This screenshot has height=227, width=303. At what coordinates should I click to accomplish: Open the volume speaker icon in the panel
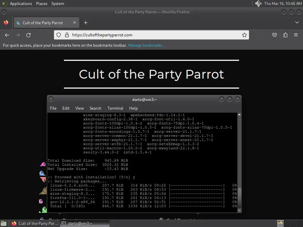coord(258,4)
